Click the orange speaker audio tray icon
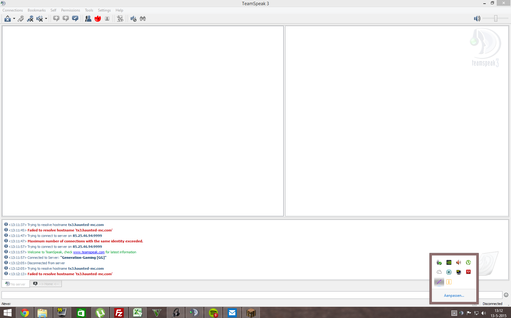 459,262
